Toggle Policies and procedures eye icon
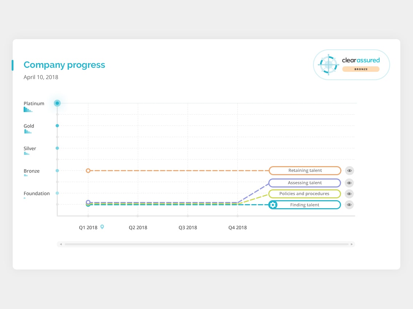 [x=349, y=194]
